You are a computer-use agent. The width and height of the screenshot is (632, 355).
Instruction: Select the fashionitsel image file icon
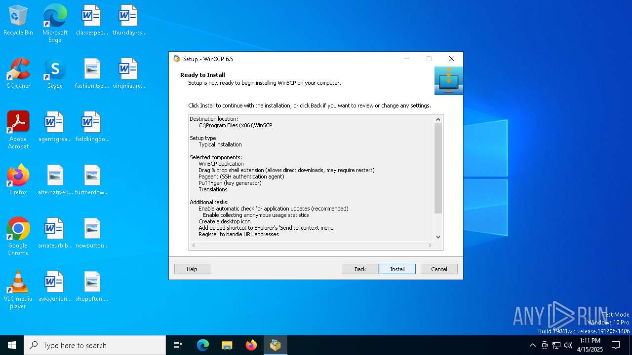pos(92,74)
